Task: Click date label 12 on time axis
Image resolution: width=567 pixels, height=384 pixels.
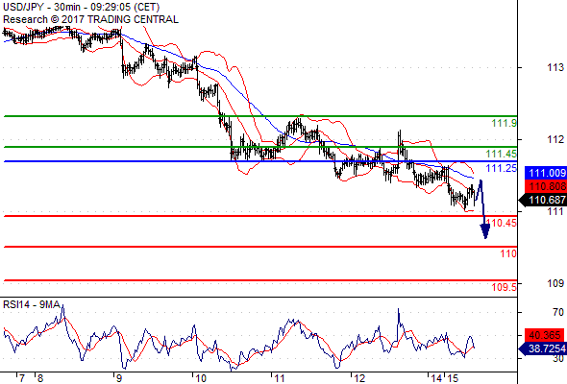Action: [x=359, y=378]
